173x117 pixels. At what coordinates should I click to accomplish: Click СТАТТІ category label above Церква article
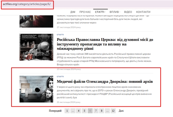60,34
